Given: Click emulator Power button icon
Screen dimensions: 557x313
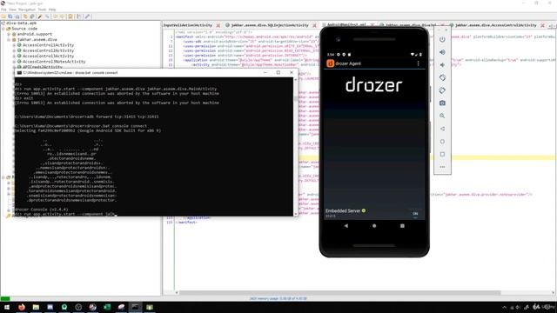Looking at the screenshot, I should 442,39.
